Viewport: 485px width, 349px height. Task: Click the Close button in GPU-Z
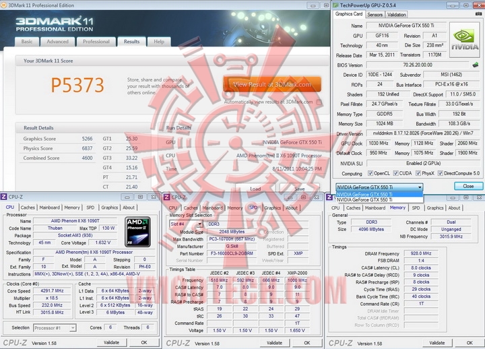click(x=468, y=186)
